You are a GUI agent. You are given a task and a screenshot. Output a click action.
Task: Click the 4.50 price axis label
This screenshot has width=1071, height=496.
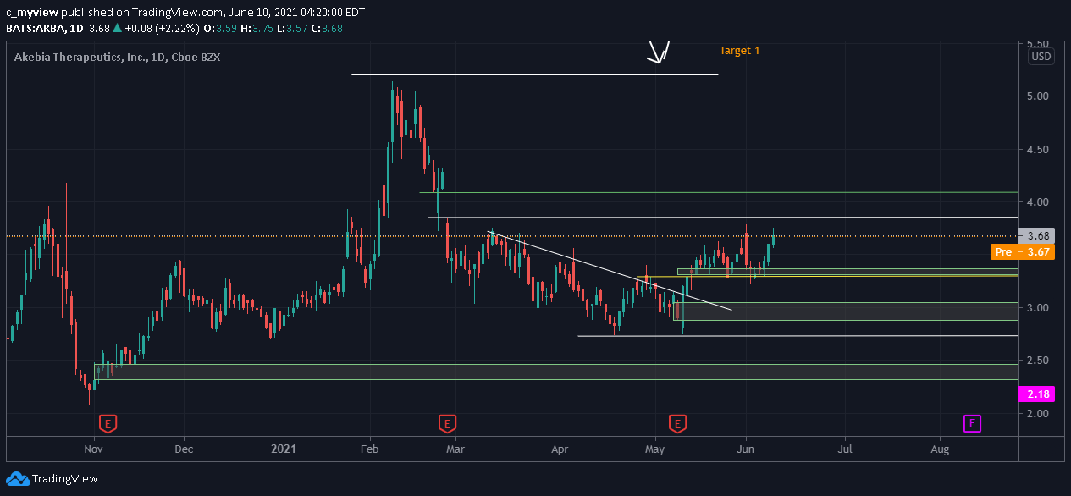tap(1038, 150)
